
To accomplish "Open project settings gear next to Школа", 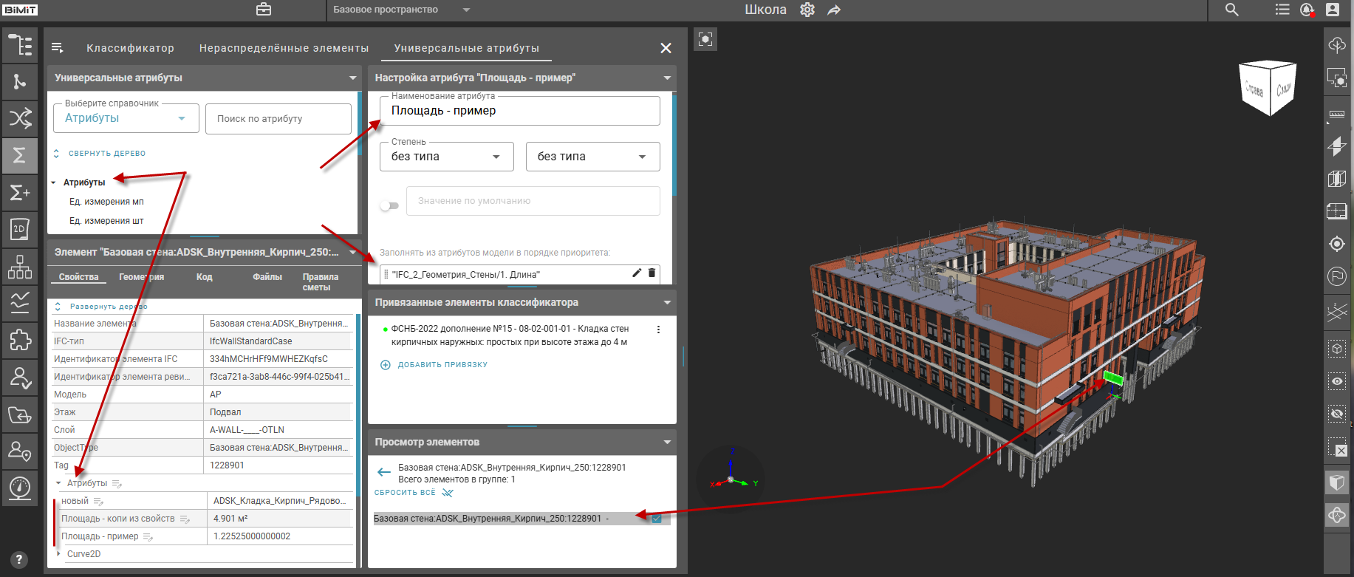I will point(807,10).
